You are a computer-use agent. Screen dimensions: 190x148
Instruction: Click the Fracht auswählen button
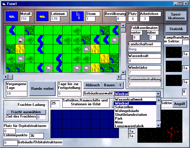pyautogui.click(x=26, y=112)
